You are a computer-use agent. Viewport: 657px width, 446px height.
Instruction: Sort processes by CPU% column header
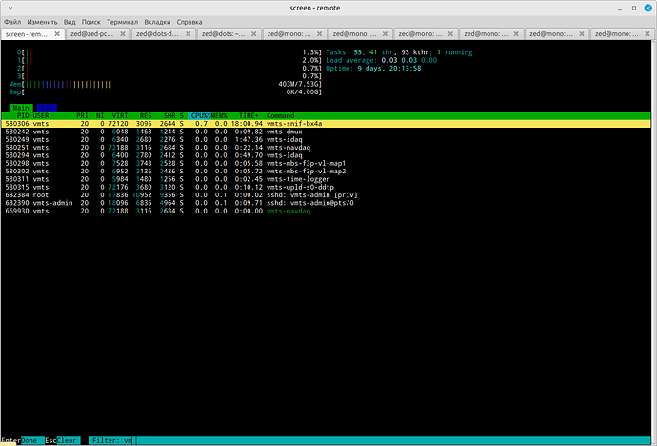(x=199, y=116)
